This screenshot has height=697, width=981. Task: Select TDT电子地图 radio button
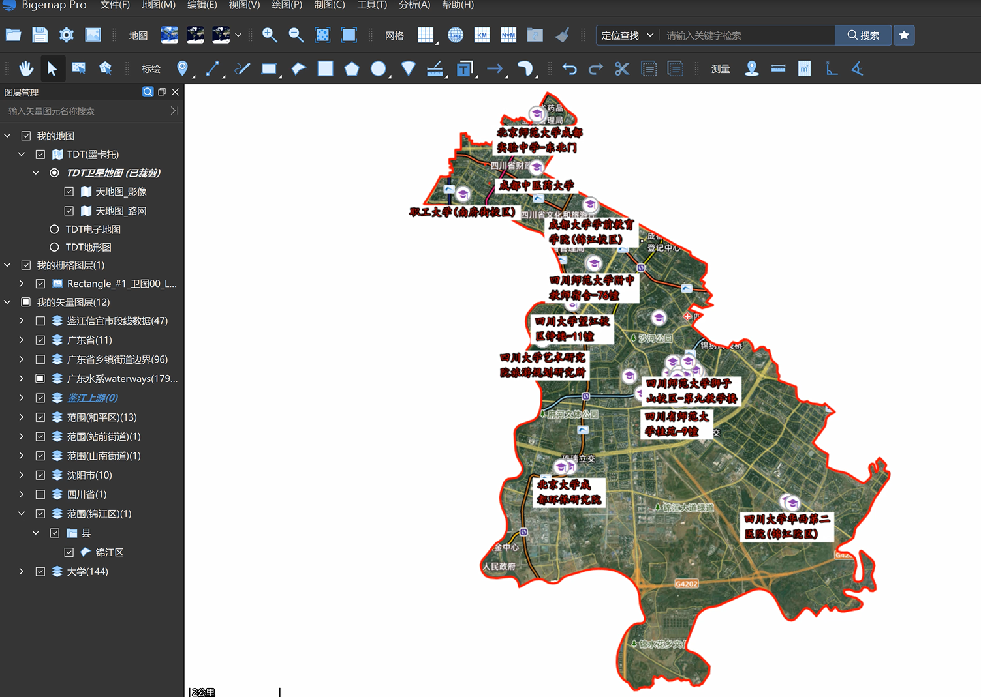[x=54, y=229]
